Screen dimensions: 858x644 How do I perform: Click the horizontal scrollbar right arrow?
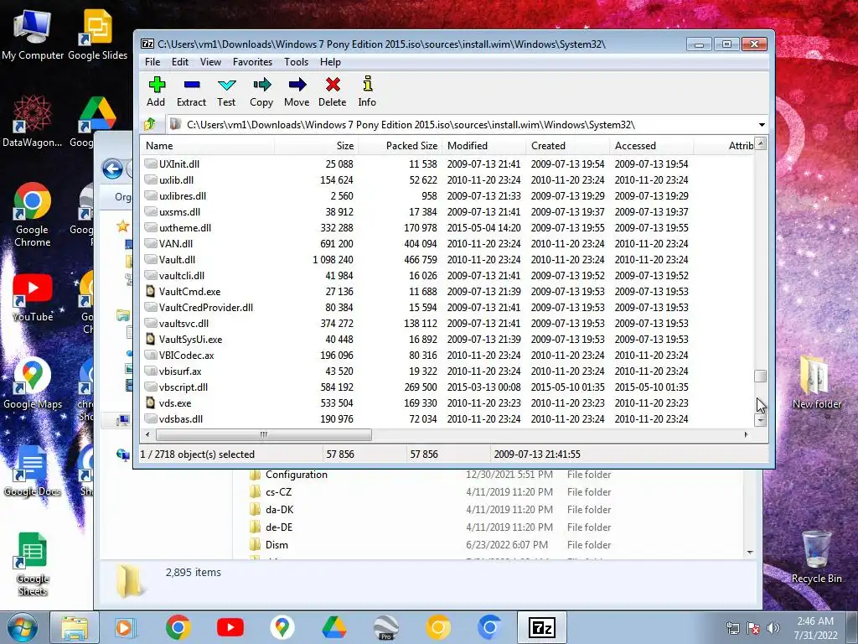pos(746,435)
